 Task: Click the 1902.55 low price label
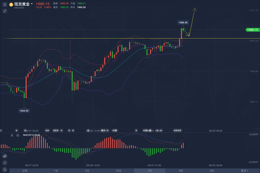(x=24, y=111)
